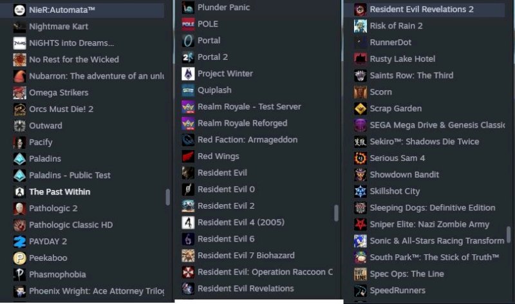Open the Quiplash library entry
Screen dimensions: 515x304
pyautogui.click(x=257, y=90)
